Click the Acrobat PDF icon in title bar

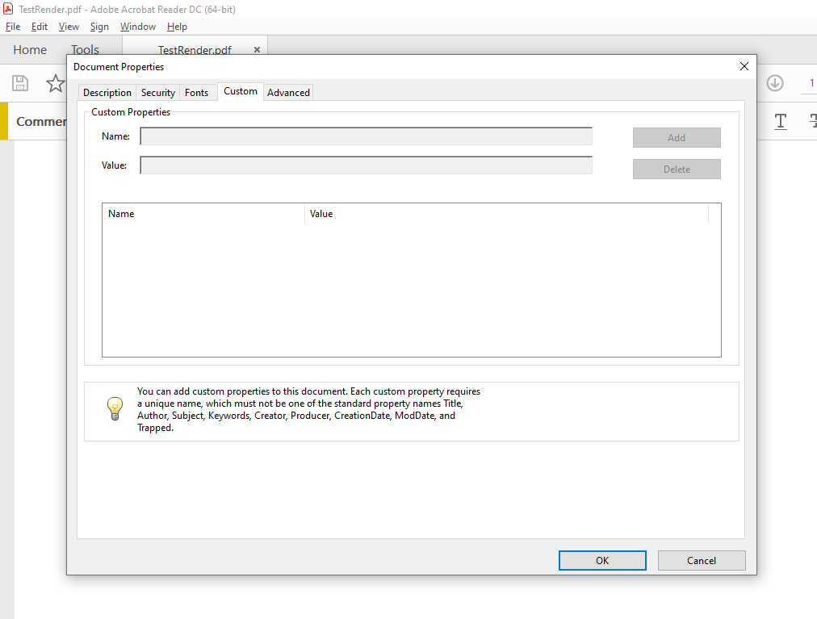[8, 10]
